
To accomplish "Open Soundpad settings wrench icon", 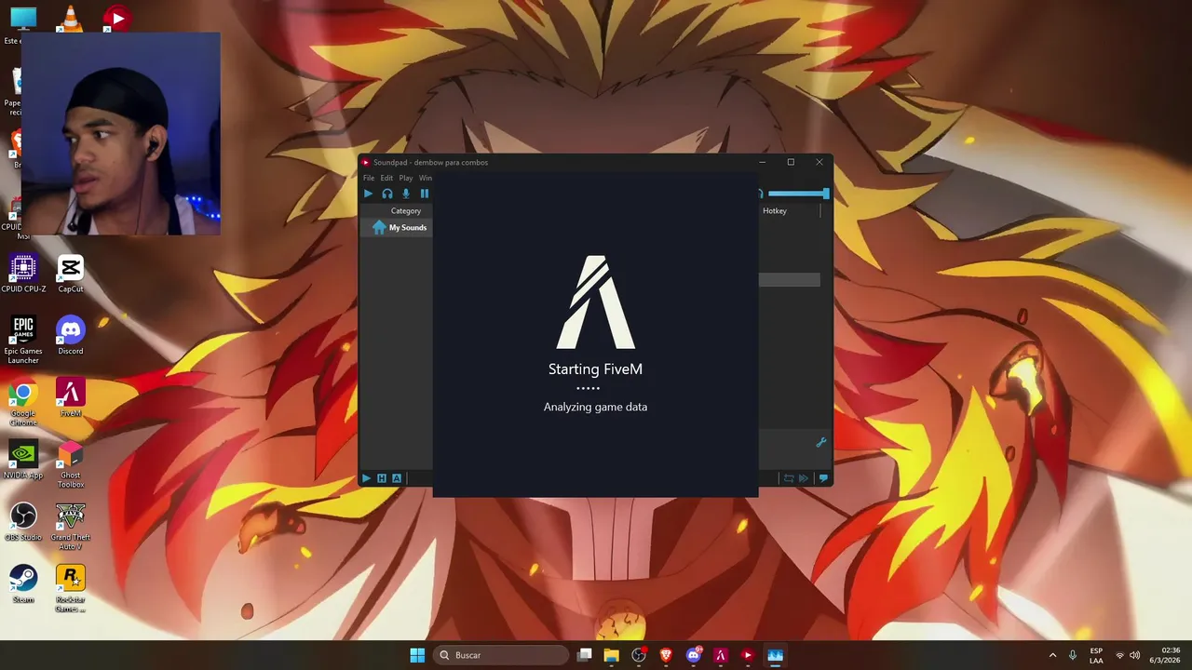I will [820, 443].
